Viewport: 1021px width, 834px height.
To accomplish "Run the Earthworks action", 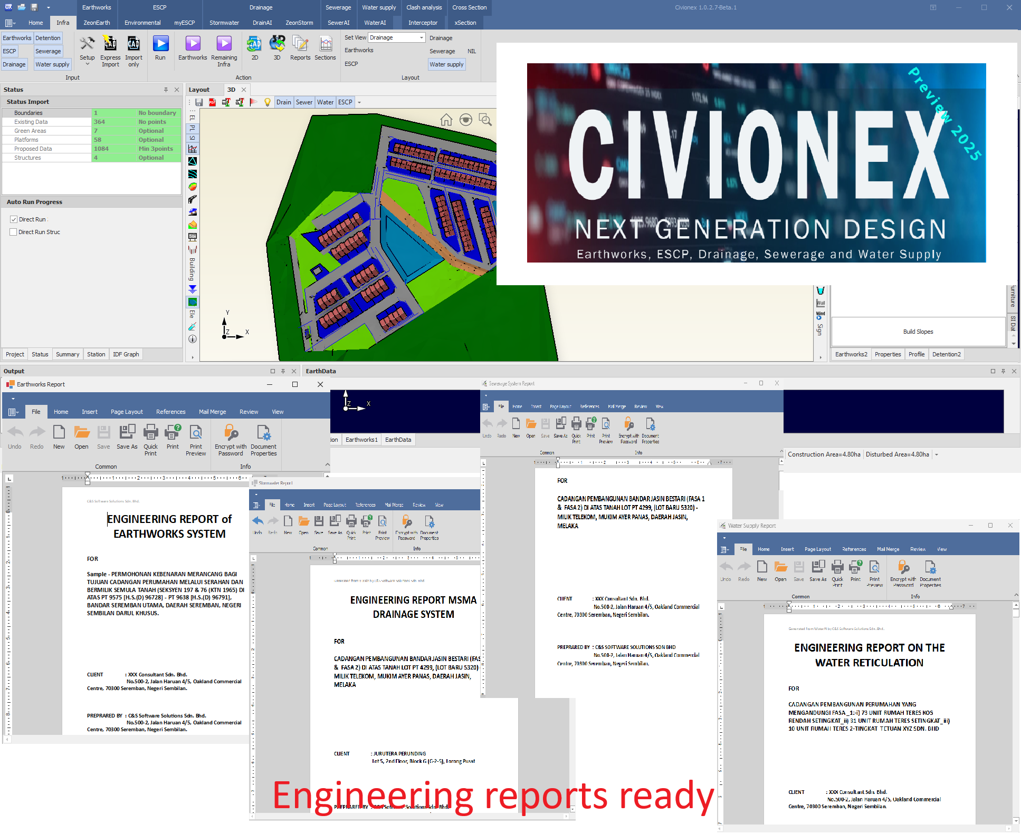I will tap(193, 48).
